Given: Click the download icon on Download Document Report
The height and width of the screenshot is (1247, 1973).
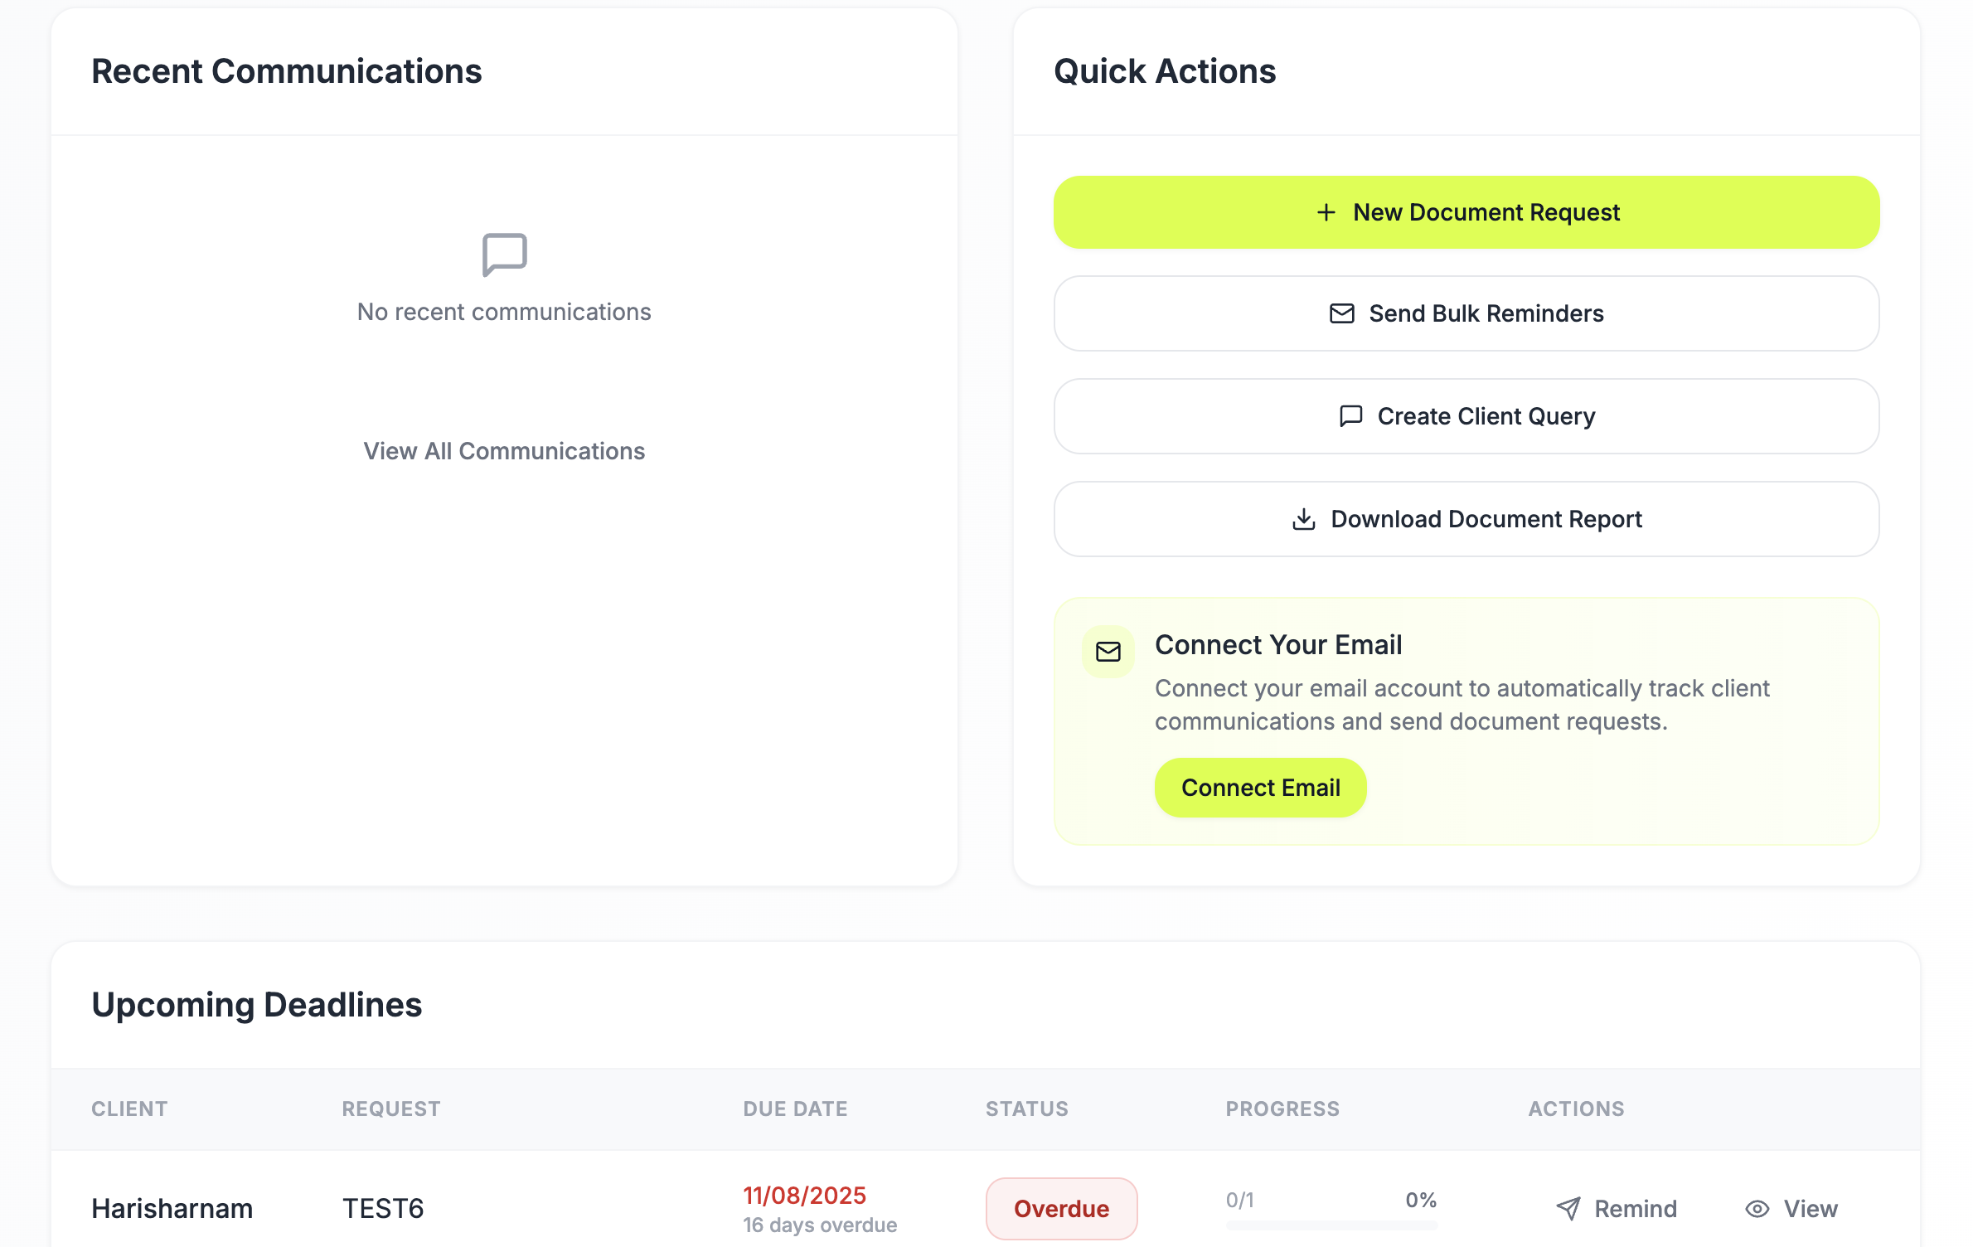Looking at the screenshot, I should point(1305,519).
